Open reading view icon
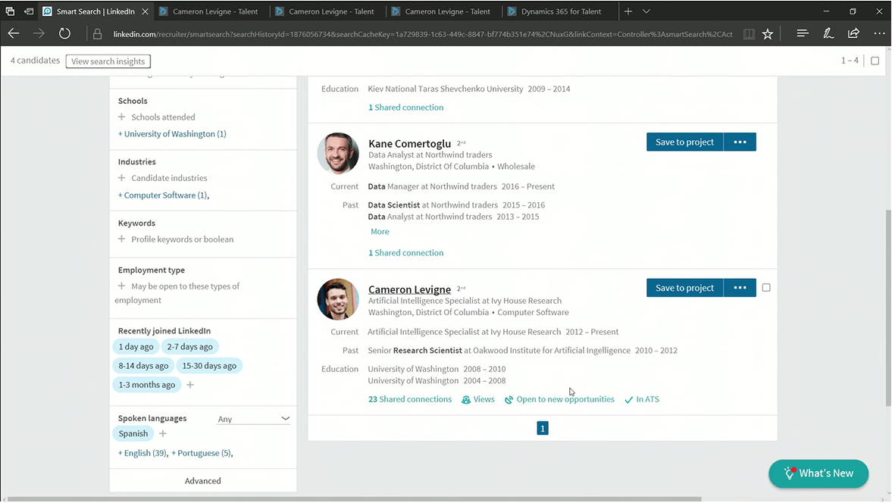892x503 pixels. tap(750, 34)
